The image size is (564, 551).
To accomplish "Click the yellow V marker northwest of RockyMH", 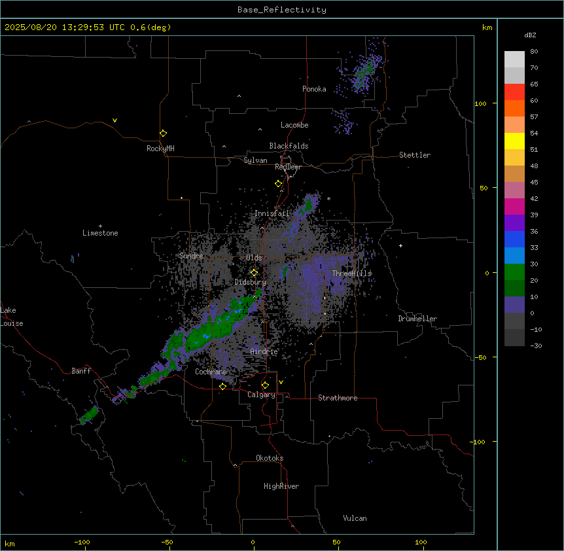I will click(115, 120).
